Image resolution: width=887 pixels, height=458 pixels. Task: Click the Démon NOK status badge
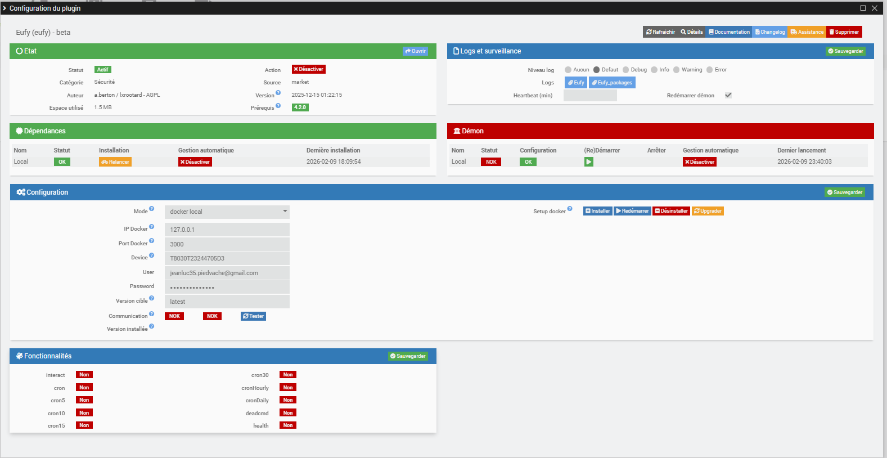pyautogui.click(x=491, y=162)
